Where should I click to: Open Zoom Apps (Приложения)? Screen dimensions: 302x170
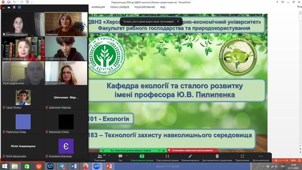(x=242, y=157)
